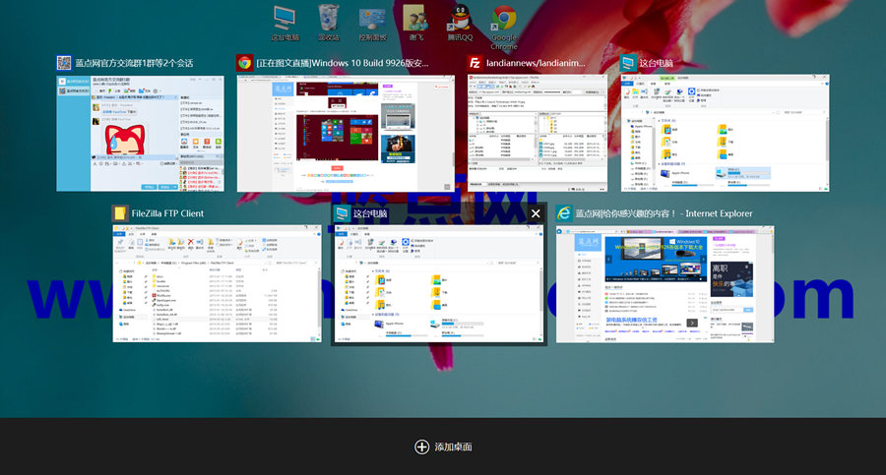Viewport: 886px width, 475px height.
Task: Close the highlighted 这台电脑 window with its X
Action: tap(536, 213)
